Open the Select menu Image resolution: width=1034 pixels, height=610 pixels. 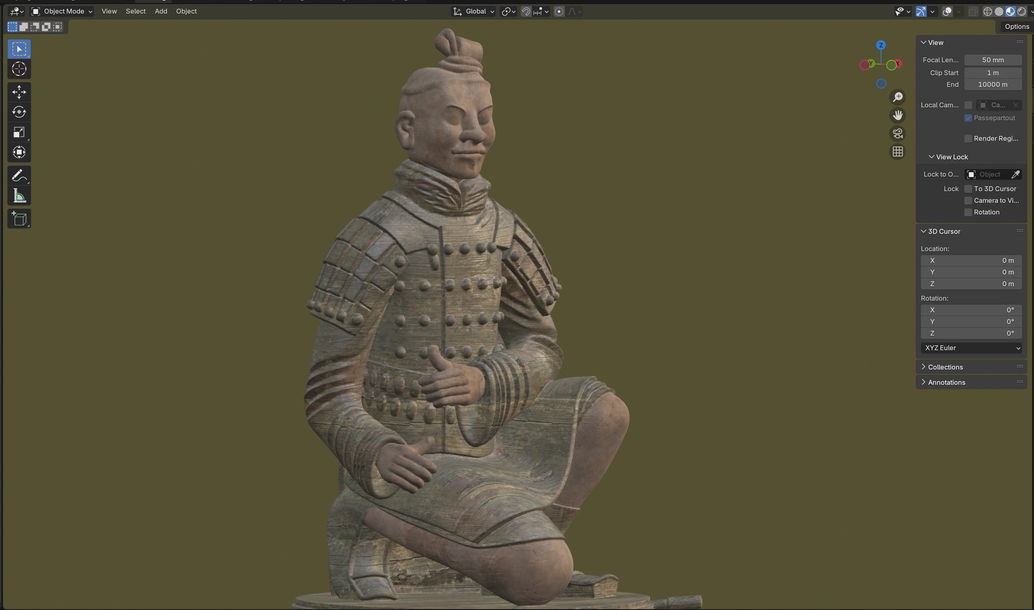click(x=136, y=11)
